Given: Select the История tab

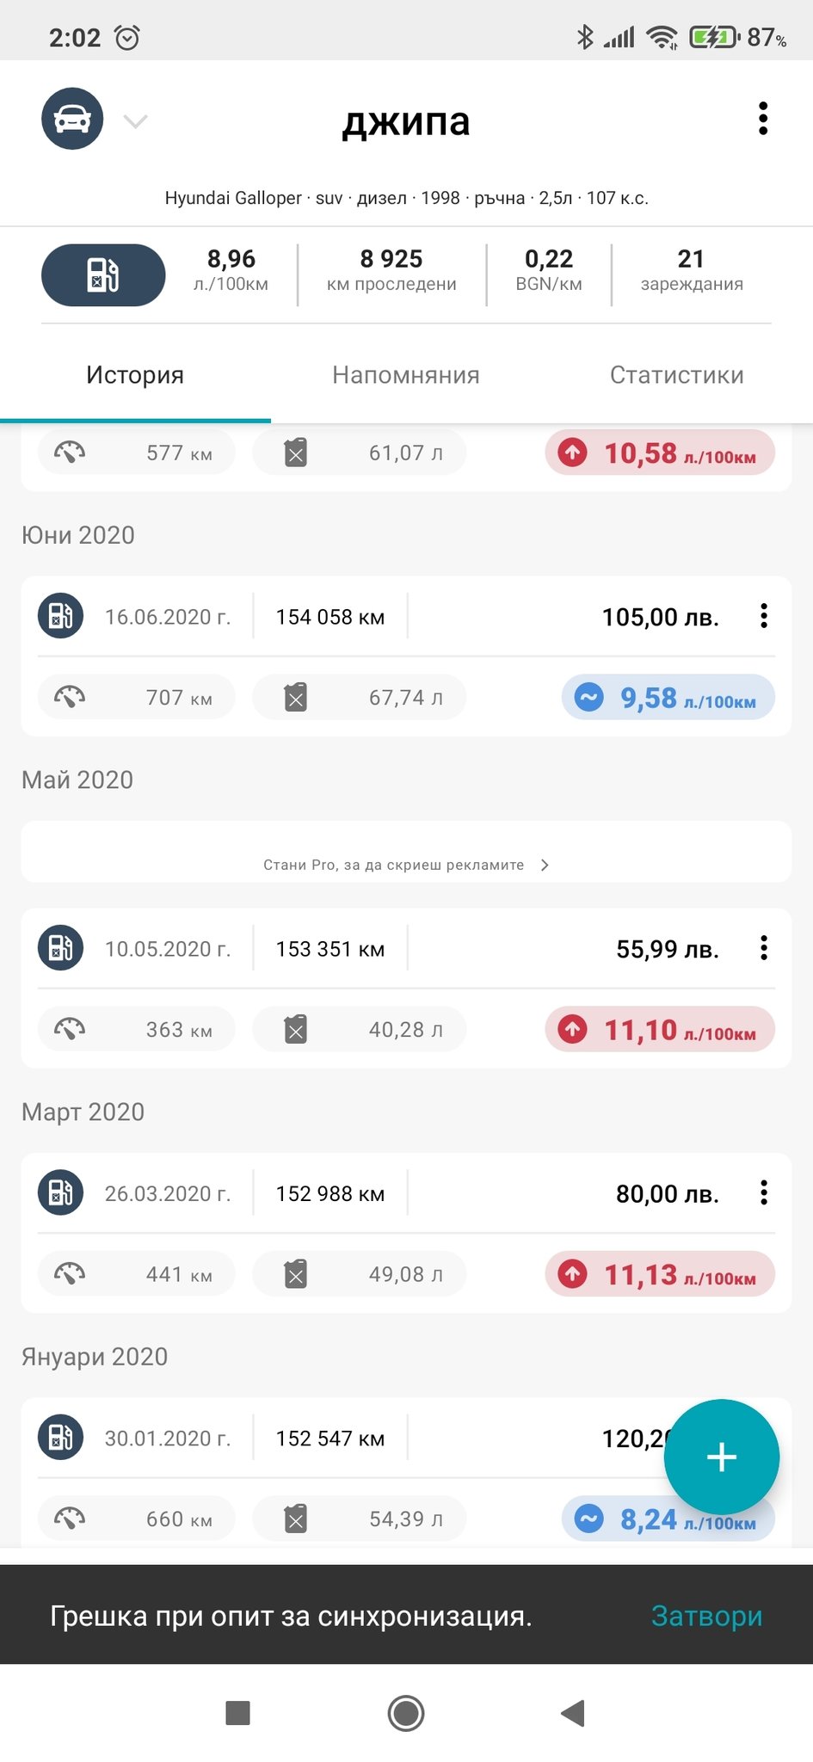Looking at the screenshot, I should pos(135,375).
